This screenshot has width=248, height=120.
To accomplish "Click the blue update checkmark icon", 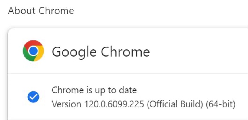I will coord(33,97).
